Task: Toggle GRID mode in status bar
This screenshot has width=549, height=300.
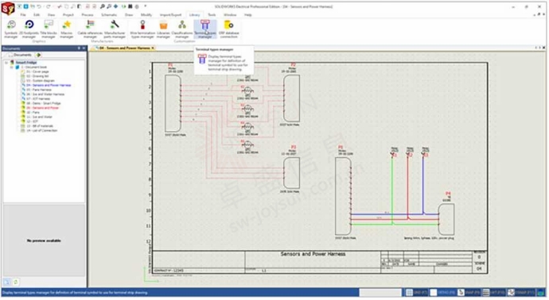Action: pos(416,292)
